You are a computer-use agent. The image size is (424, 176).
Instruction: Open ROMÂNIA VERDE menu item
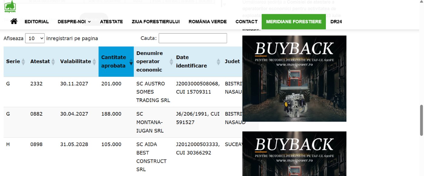tap(207, 22)
